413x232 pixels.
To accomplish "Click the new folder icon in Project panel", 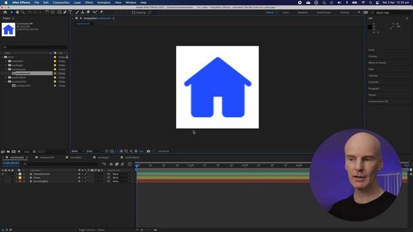I will [8, 152].
